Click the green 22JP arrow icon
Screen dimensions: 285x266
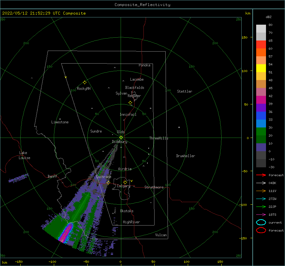[261, 207]
